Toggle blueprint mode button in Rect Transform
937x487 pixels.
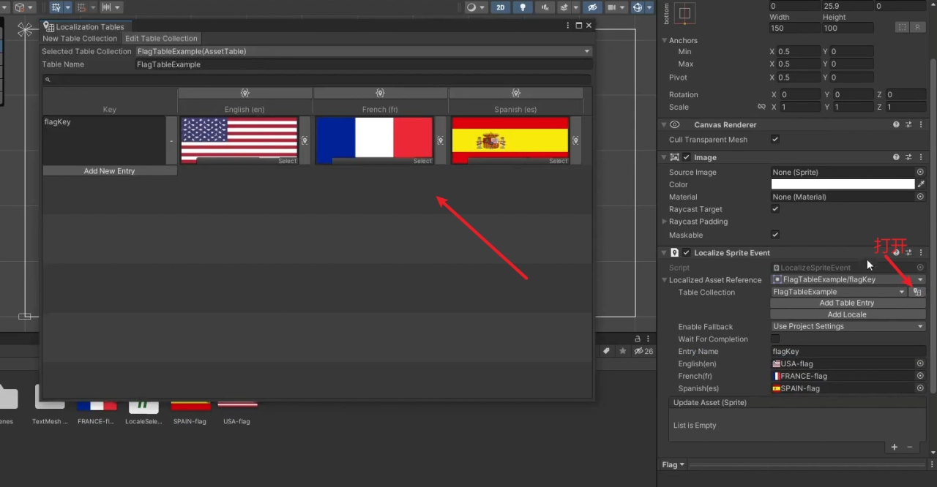(x=903, y=27)
